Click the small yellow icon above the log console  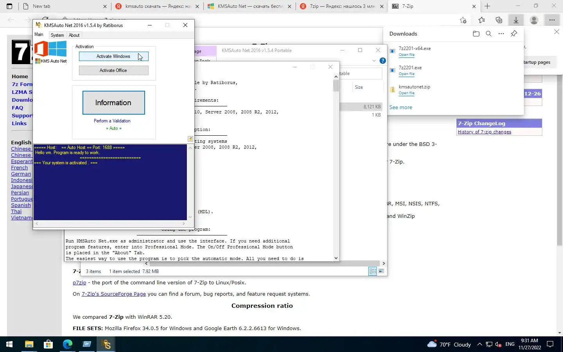point(190,139)
